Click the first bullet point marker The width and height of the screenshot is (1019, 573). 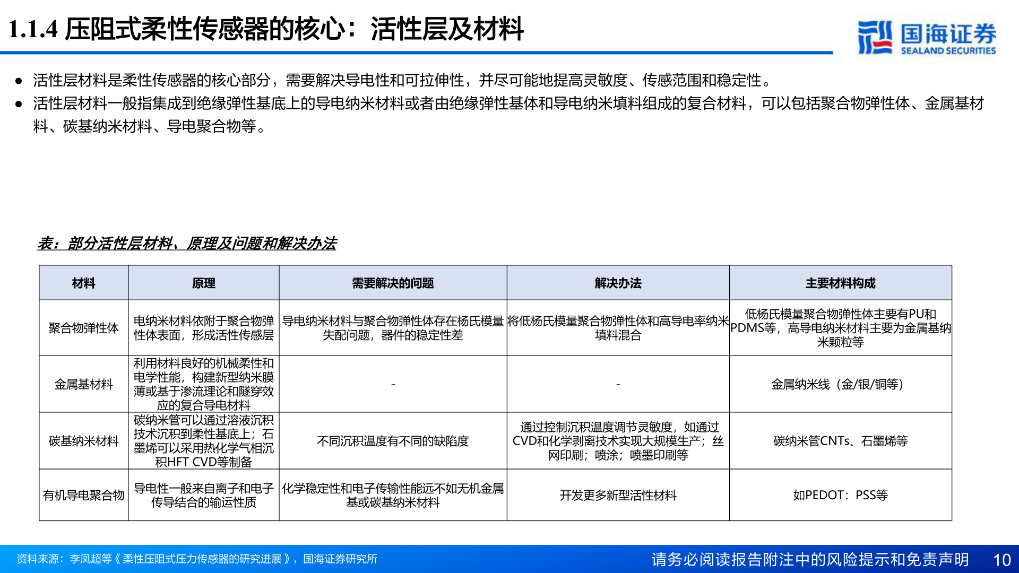(18, 81)
